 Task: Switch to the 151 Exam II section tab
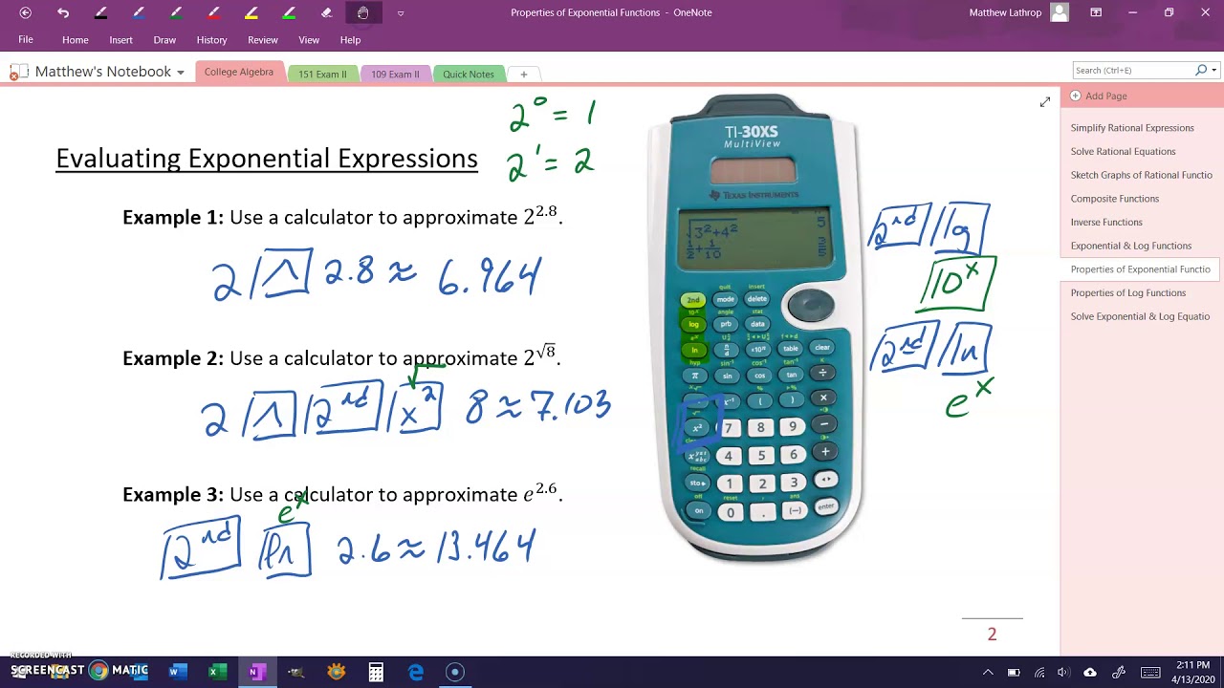click(x=322, y=74)
